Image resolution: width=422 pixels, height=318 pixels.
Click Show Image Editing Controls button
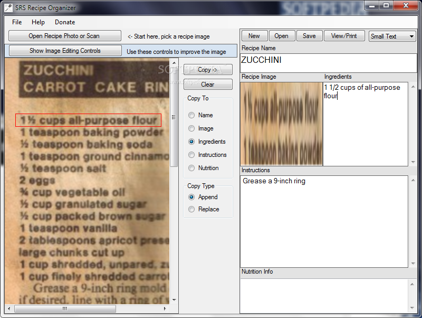65,51
